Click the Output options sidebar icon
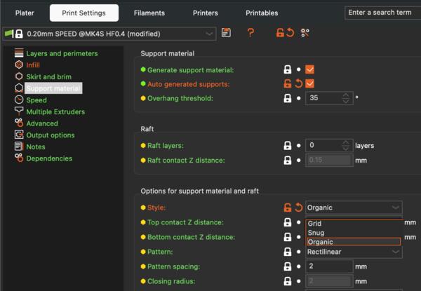Screen dimensions: 421x291 (19, 135)
